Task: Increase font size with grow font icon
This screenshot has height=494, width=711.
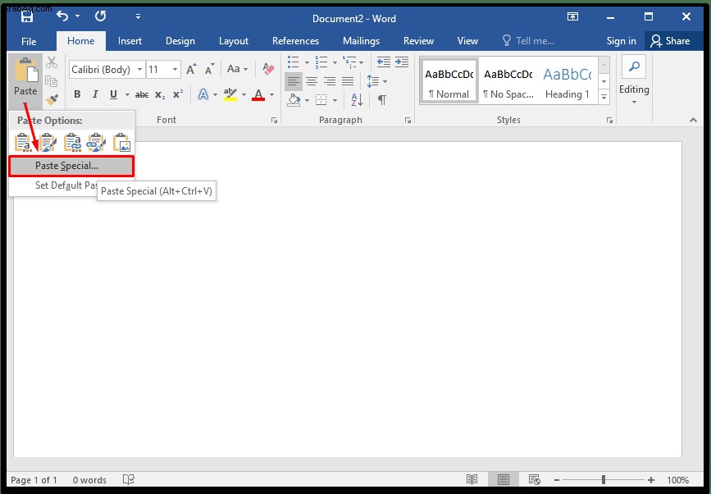Action: pyautogui.click(x=191, y=70)
